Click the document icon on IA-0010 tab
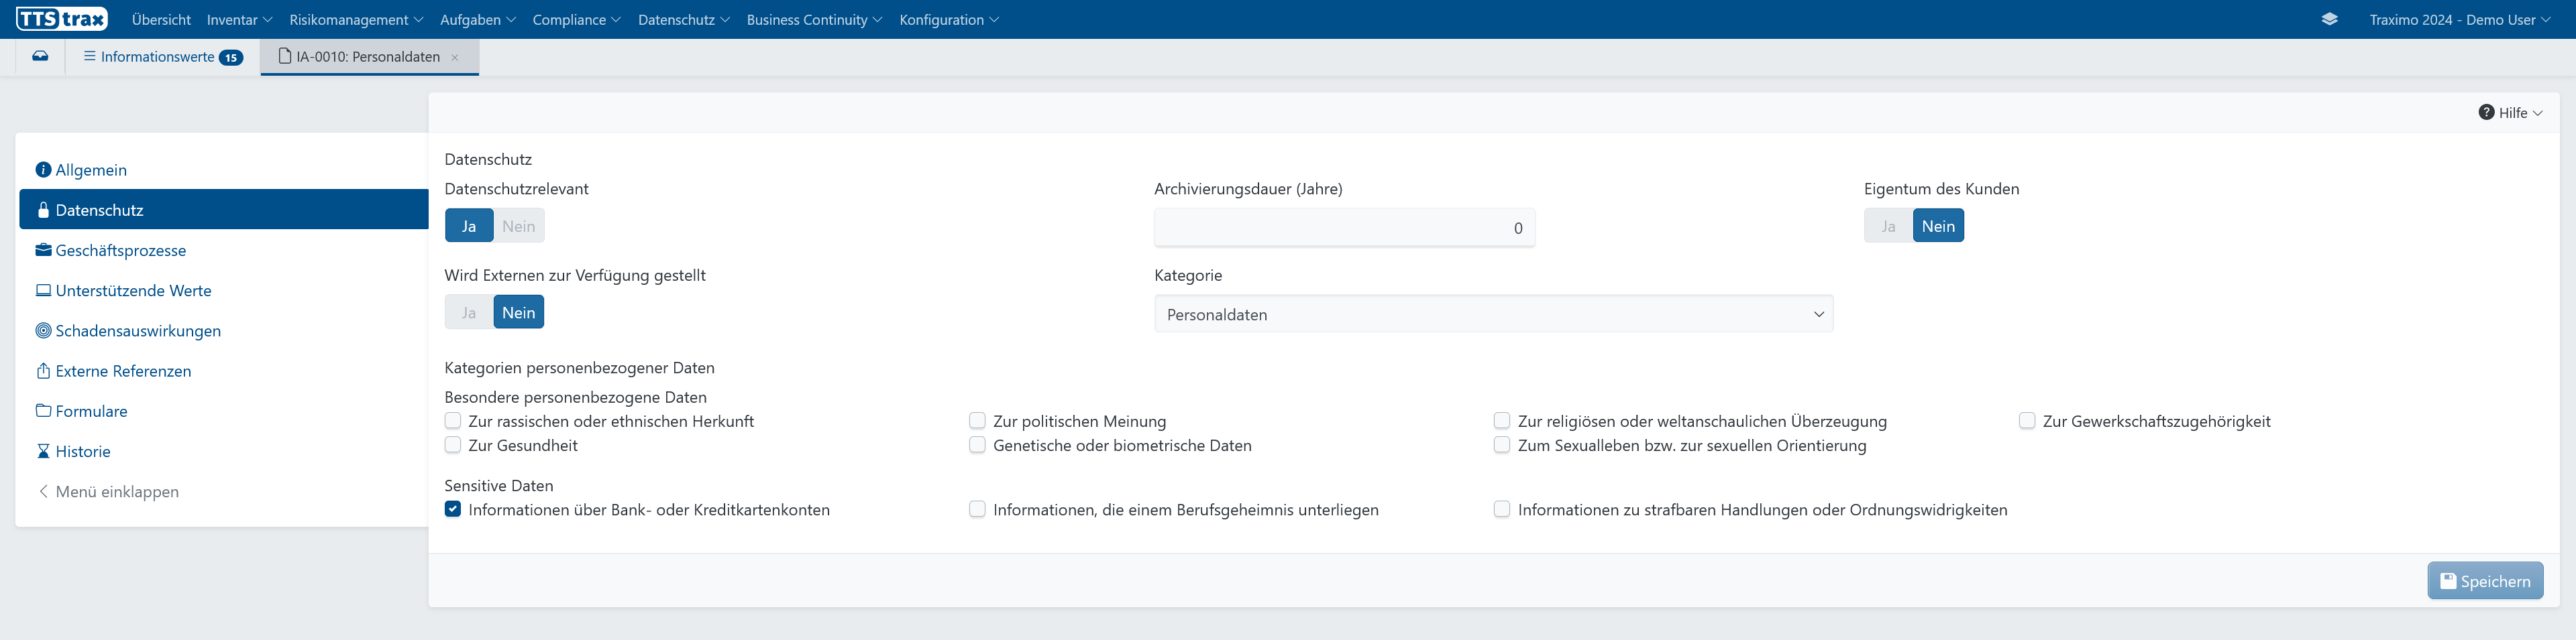Viewport: 2576px width, 640px height. point(285,56)
